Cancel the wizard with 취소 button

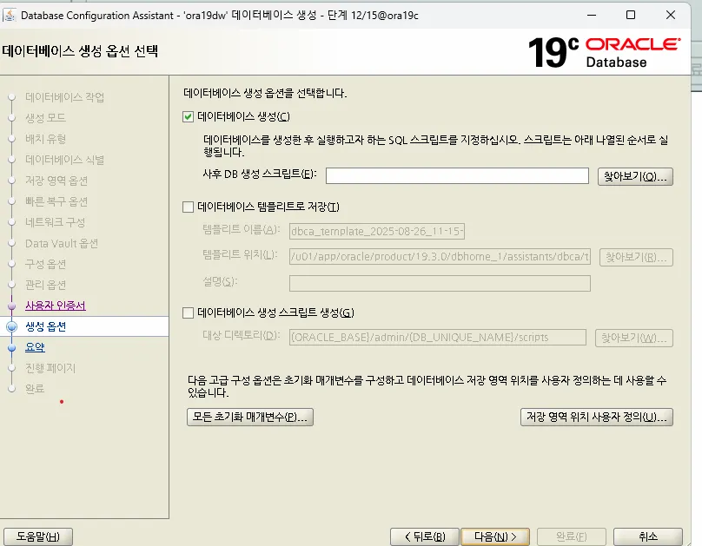coord(648,536)
